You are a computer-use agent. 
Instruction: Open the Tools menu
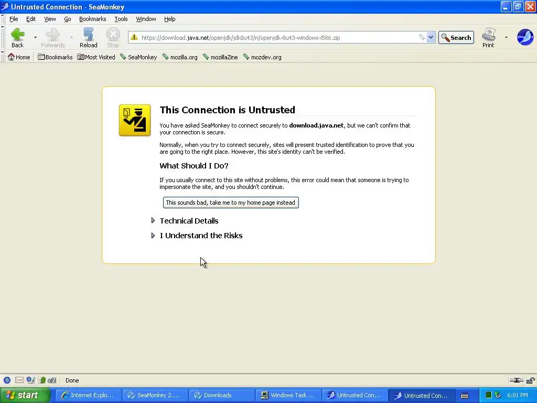[121, 19]
